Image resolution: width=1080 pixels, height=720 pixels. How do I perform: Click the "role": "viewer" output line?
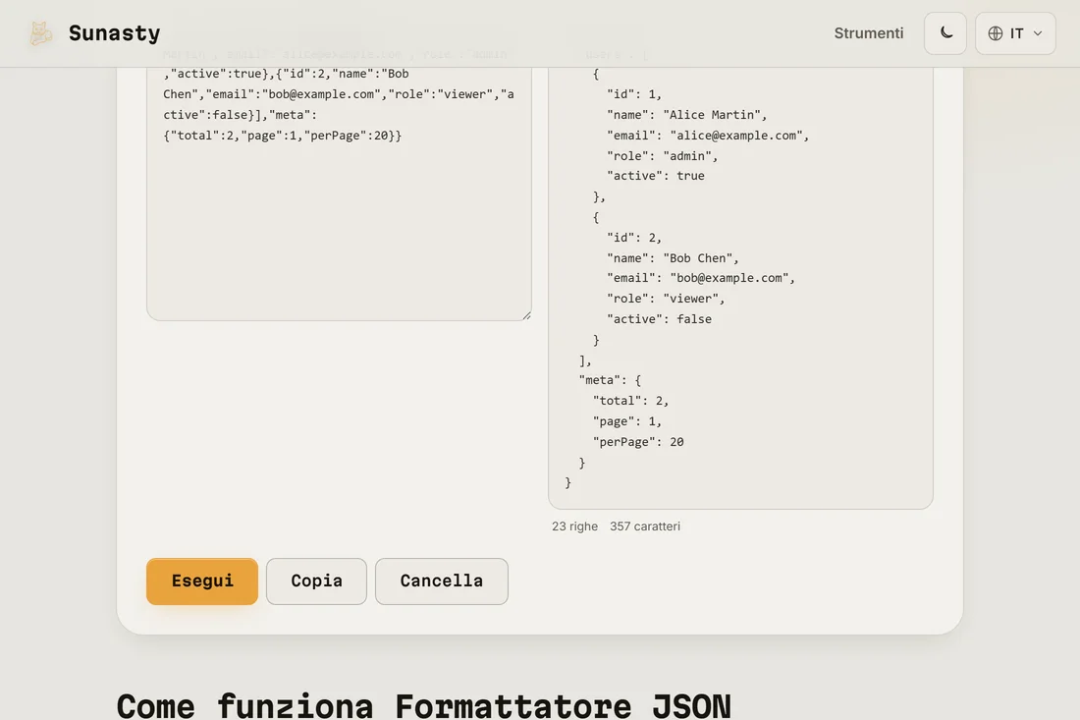point(666,299)
